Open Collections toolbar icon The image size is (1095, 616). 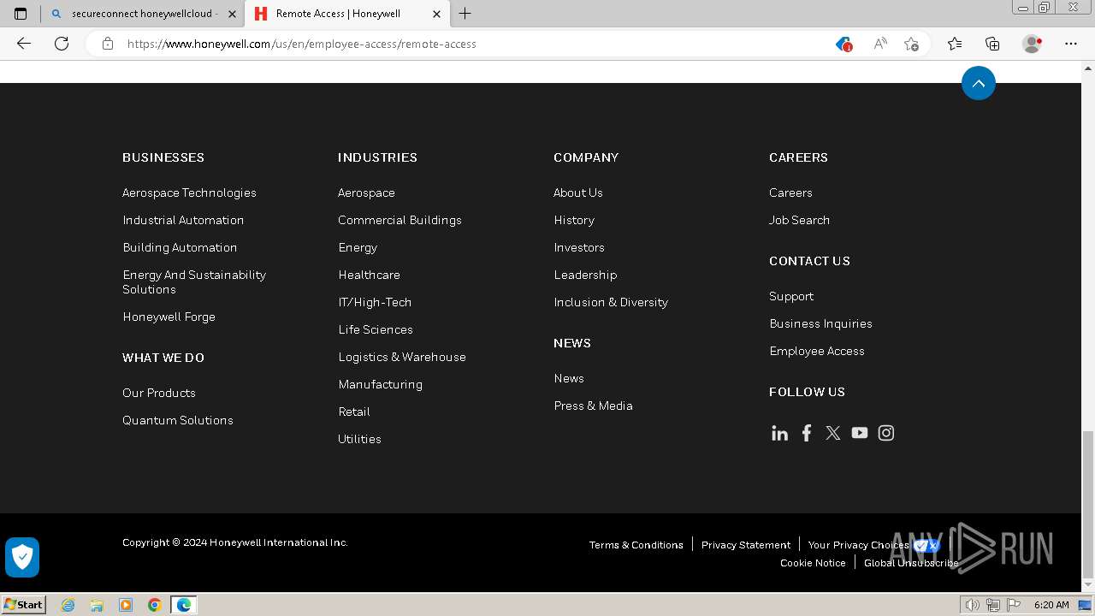point(992,44)
